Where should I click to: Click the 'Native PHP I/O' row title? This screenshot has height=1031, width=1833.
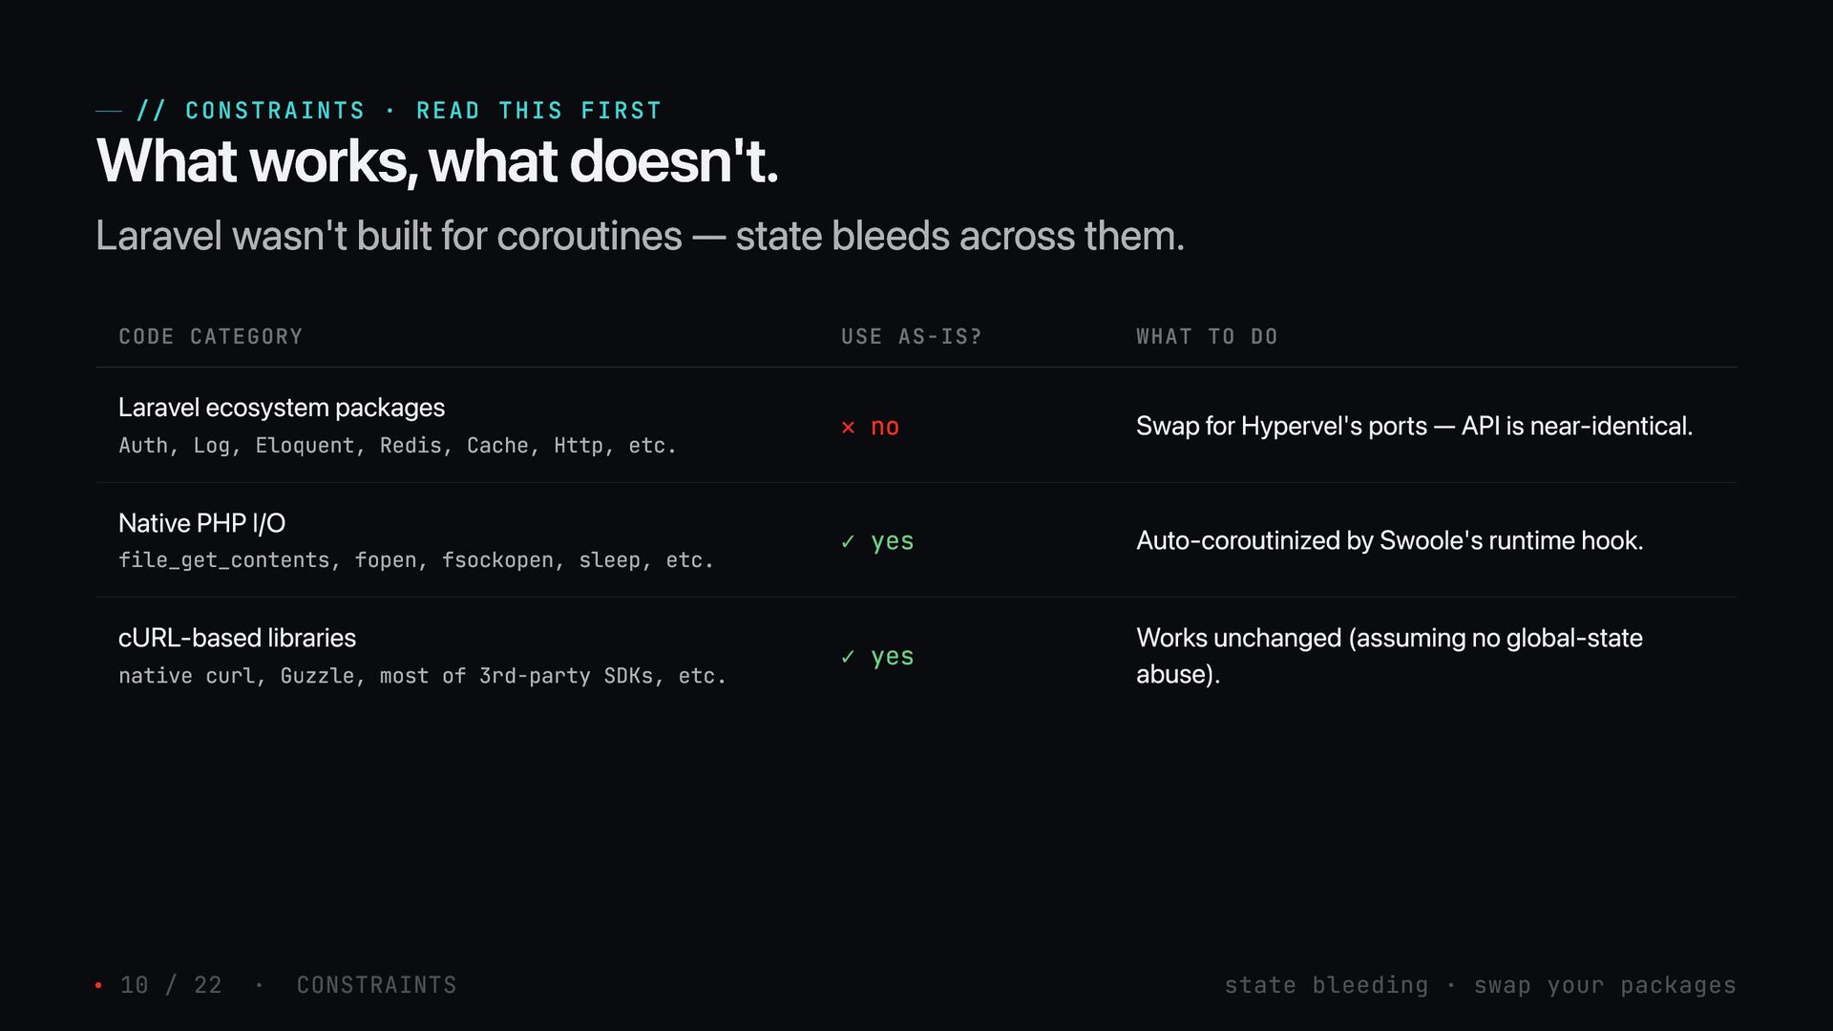tap(202, 523)
